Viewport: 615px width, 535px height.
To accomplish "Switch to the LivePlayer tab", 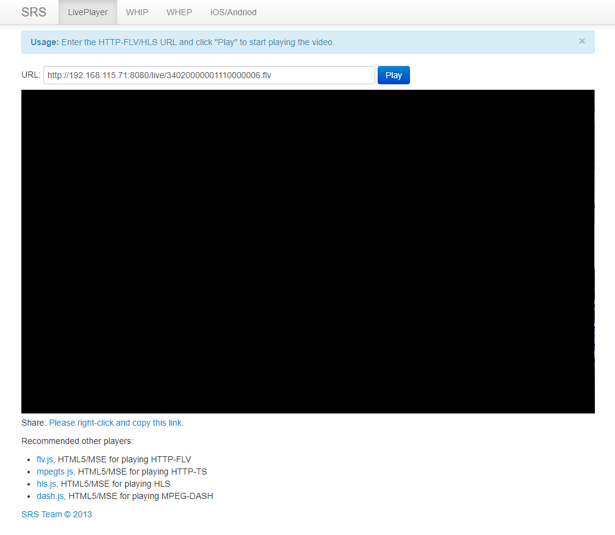I will 88,12.
